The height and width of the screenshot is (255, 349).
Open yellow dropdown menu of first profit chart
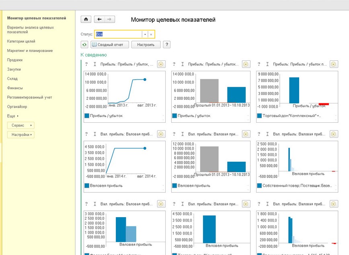[x=161, y=64]
